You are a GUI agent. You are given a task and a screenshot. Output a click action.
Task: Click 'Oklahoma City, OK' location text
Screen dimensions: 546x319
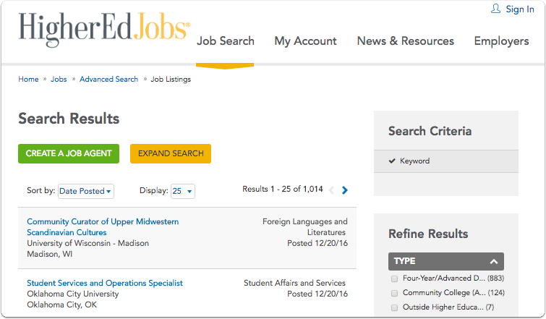61,305
